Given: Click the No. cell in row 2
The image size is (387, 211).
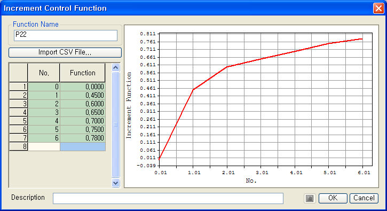Looking at the screenshot, I should click(44, 95).
